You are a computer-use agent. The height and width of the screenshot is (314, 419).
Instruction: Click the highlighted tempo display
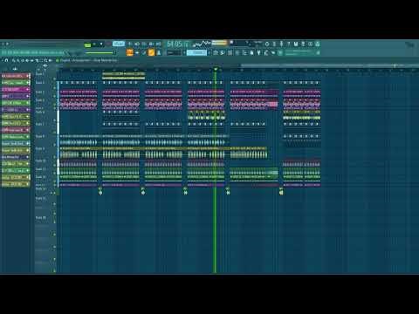(119, 44)
